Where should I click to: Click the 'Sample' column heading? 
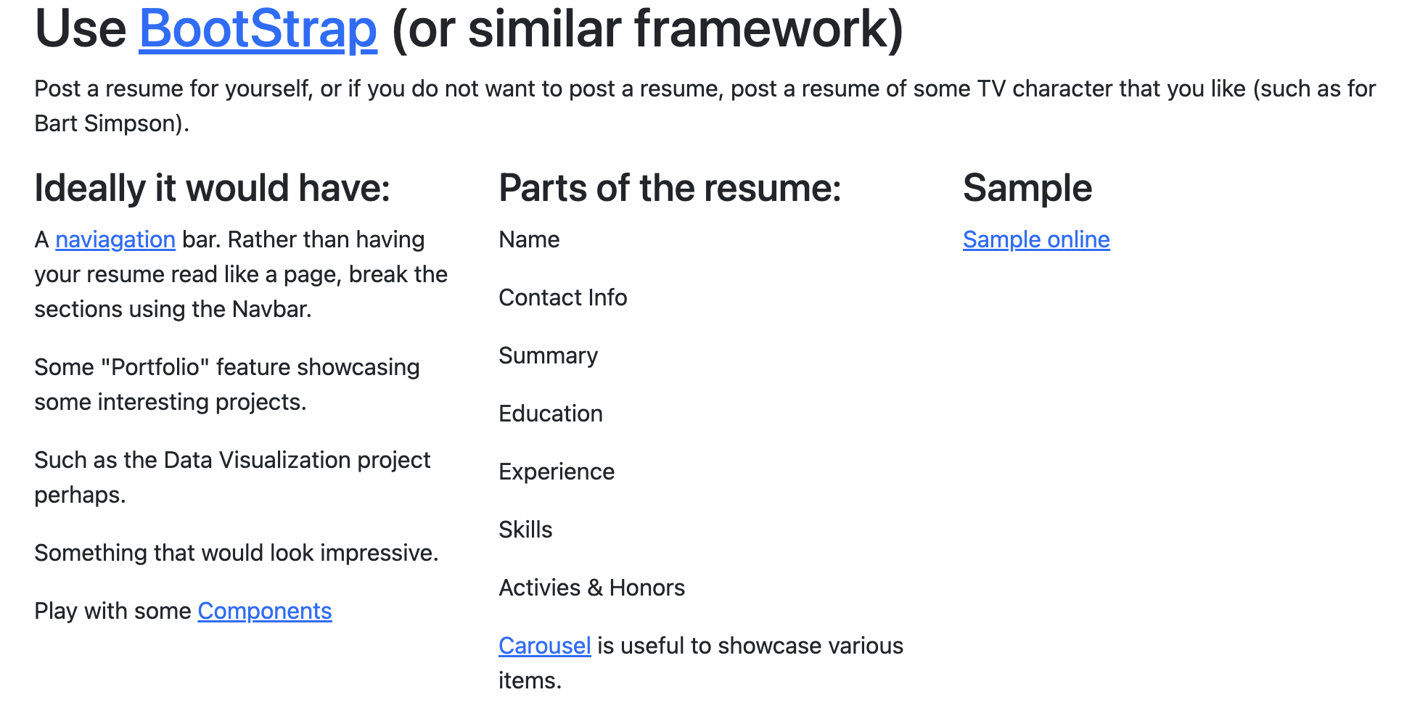coord(1027,188)
